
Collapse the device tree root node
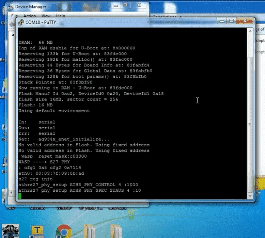coord(13,35)
